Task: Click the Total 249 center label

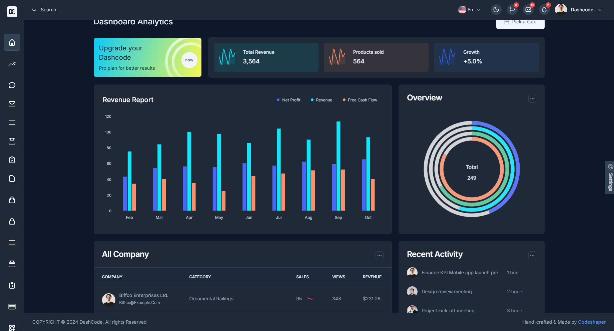Action: (472, 173)
